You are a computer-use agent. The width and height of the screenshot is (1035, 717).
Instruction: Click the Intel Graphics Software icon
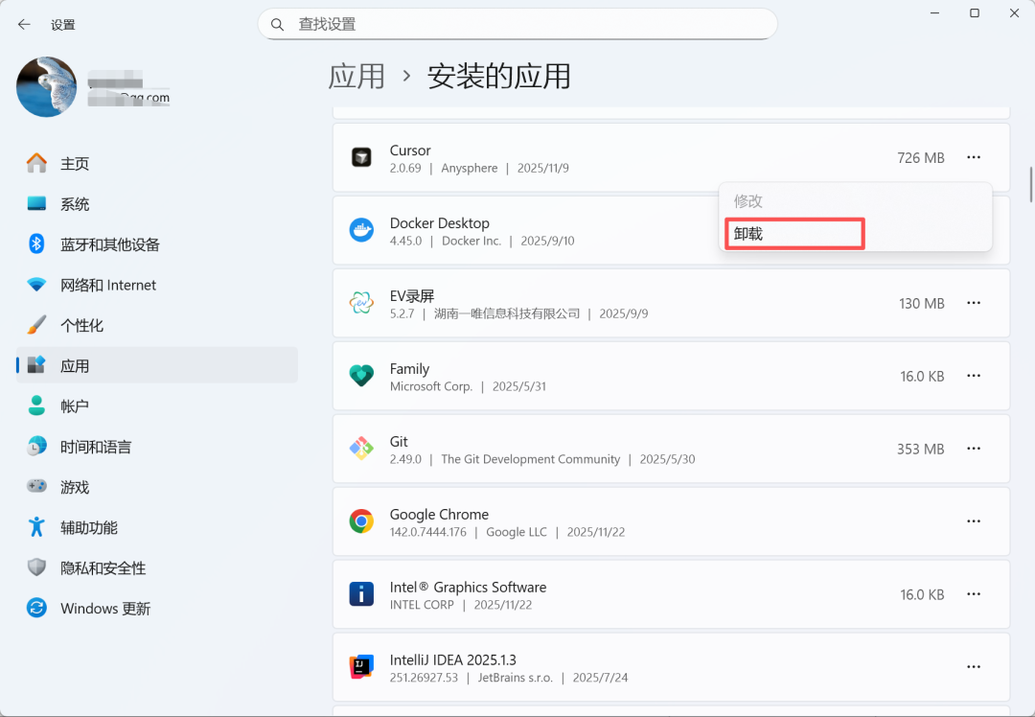click(x=361, y=594)
